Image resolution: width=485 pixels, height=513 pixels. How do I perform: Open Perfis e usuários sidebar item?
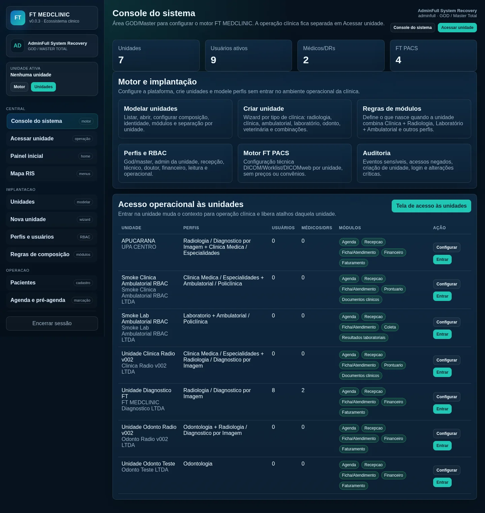point(52,237)
